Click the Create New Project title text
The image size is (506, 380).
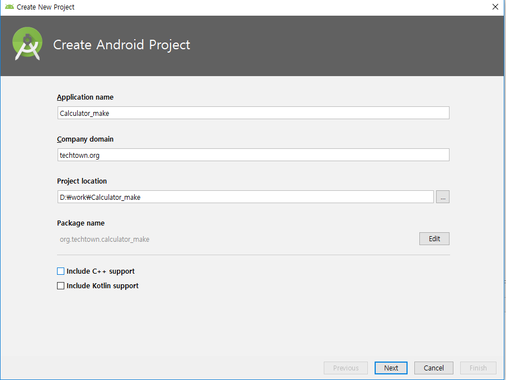pyautogui.click(x=45, y=7)
